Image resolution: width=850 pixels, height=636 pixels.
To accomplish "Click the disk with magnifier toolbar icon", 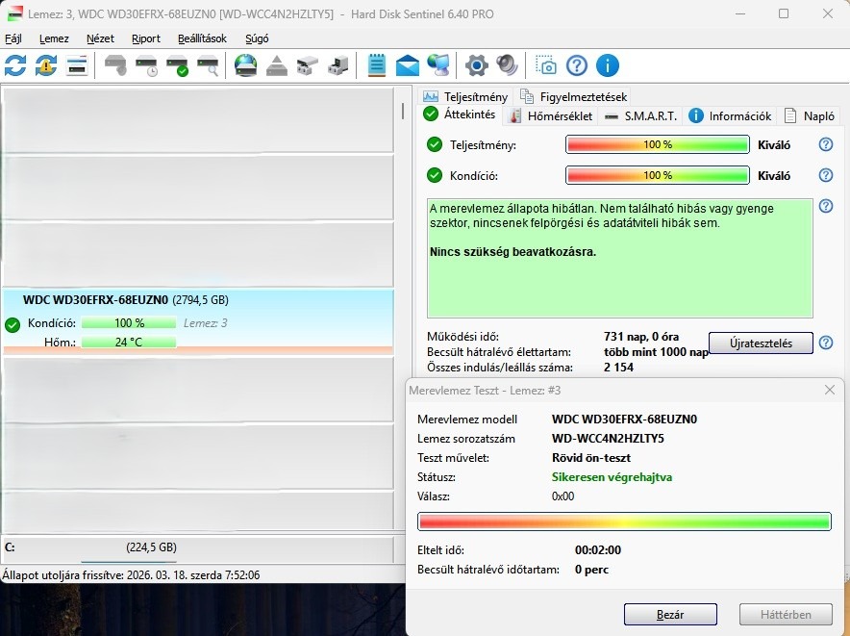I will (x=208, y=65).
